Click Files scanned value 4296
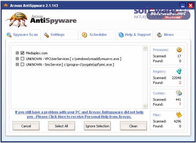This screenshot has width=196, height=143. [x=177, y=121]
